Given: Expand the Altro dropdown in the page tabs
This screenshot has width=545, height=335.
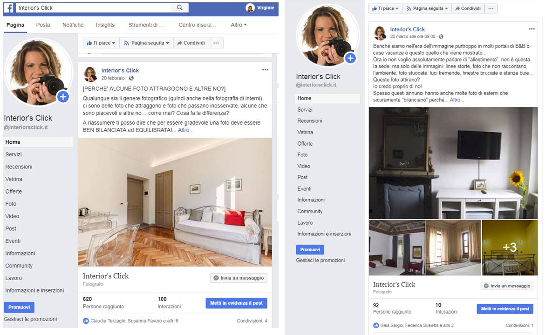Looking at the screenshot, I should click(238, 25).
